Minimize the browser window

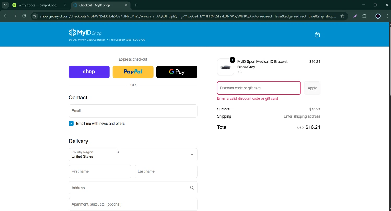click(x=364, y=5)
